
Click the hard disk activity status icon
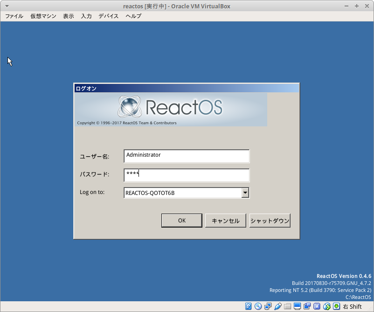(x=249, y=306)
